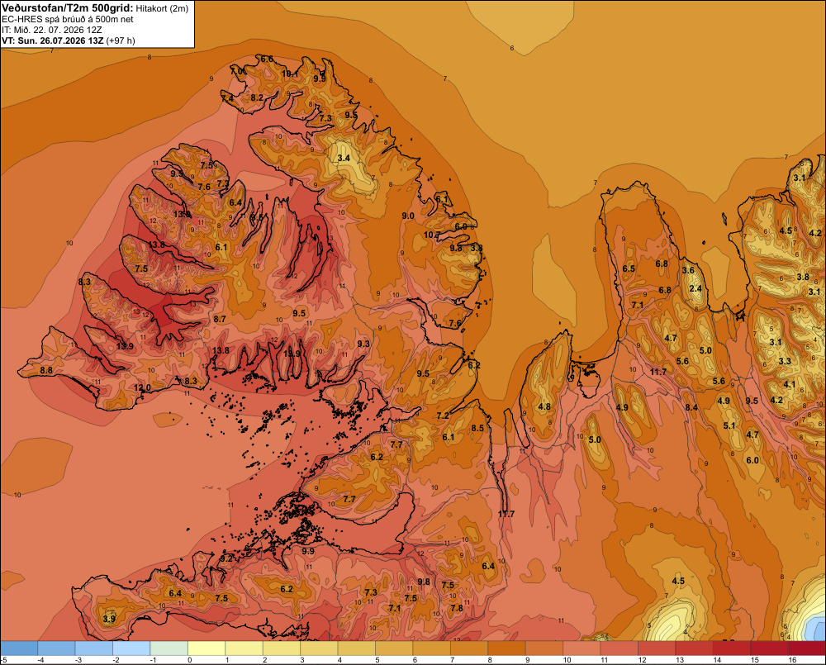Pick the blue -5 to -4 legend swatch

pyautogui.click(x=19, y=648)
